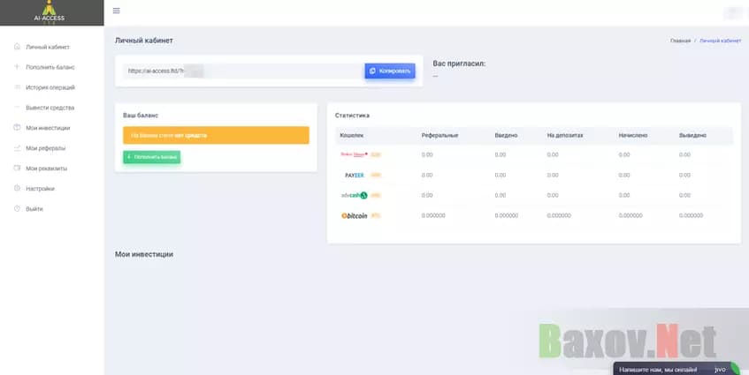This screenshot has height=375, width=749.
Task: Click the AdvCash wallet logo
Action: coord(354,195)
